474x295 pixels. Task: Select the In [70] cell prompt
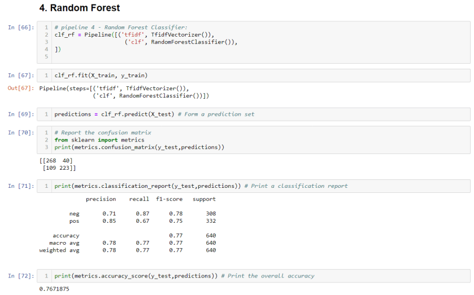click(x=21, y=133)
